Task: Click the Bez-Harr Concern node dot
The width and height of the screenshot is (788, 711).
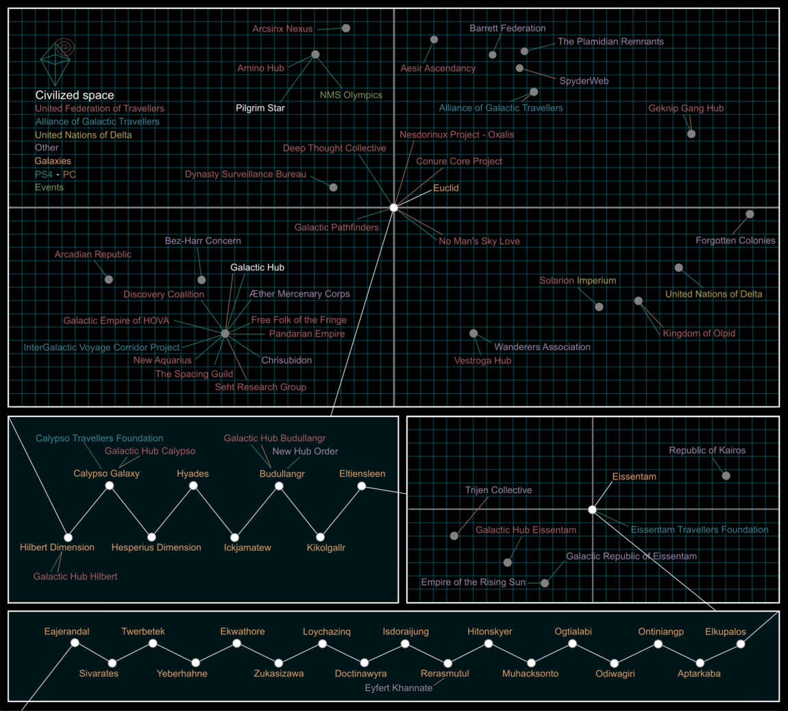Action: coord(201,280)
